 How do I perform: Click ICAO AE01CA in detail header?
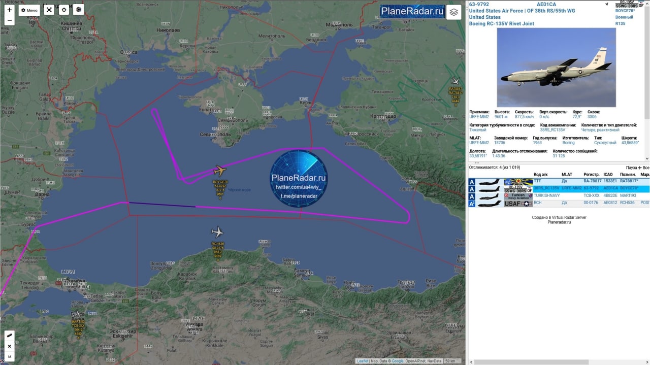coord(546,4)
